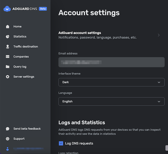Viewport: 168px width, 154px height.
Task: Click the English dropdown arrow
Action: click(x=159, y=101)
